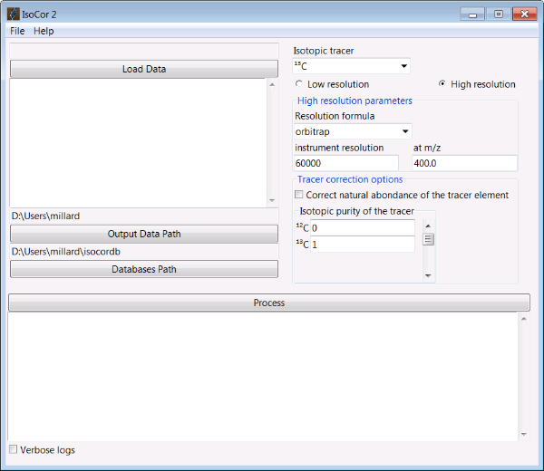
Task: Maximize the IsoCor 2 window
Action: pos(498,14)
